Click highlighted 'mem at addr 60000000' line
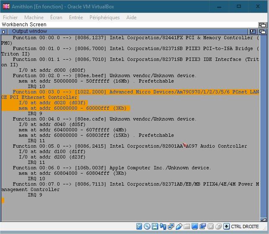269x234 pixels. tap(72, 108)
